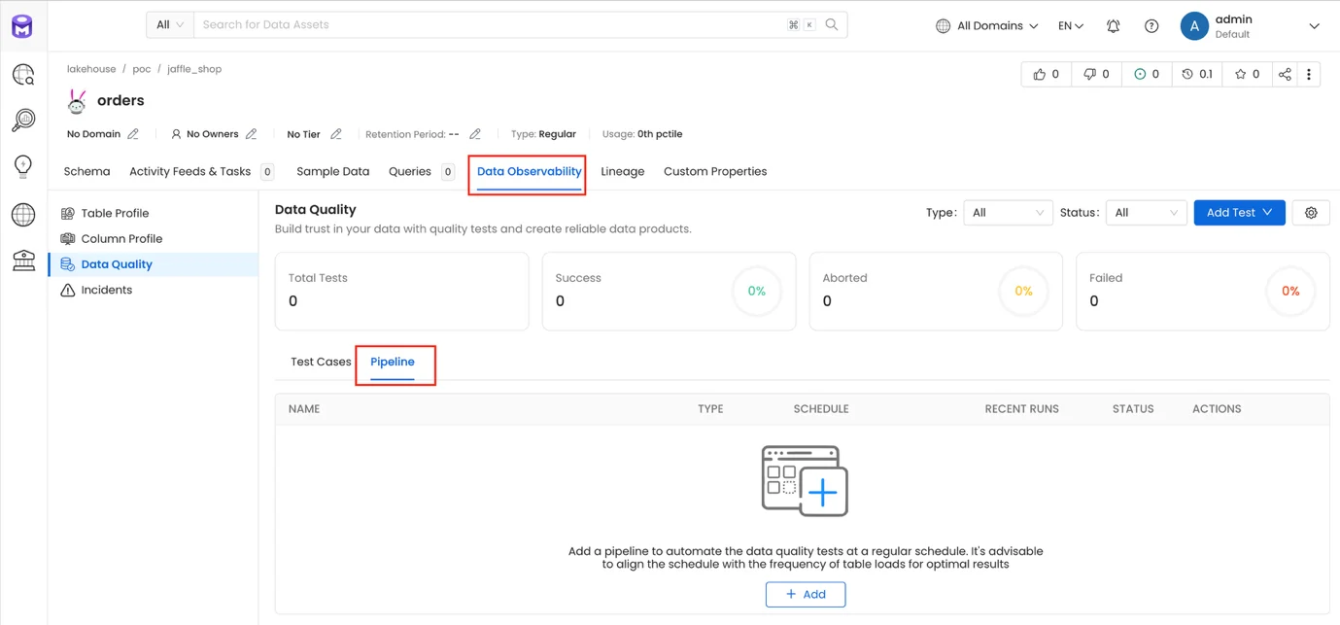The image size is (1340, 625).
Task: Expand the Status filter dropdown
Action: pos(1146,213)
